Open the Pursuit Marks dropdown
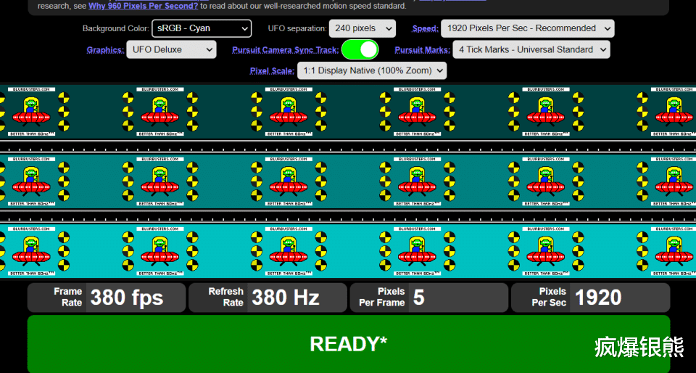This screenshot has width=696, height=373. click(531, 49)
